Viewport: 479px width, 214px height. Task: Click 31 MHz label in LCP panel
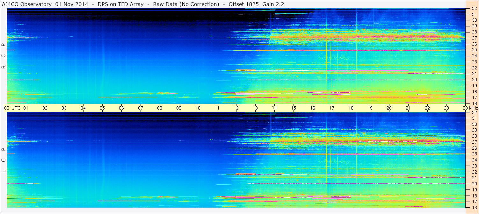(x=474, y=118)
